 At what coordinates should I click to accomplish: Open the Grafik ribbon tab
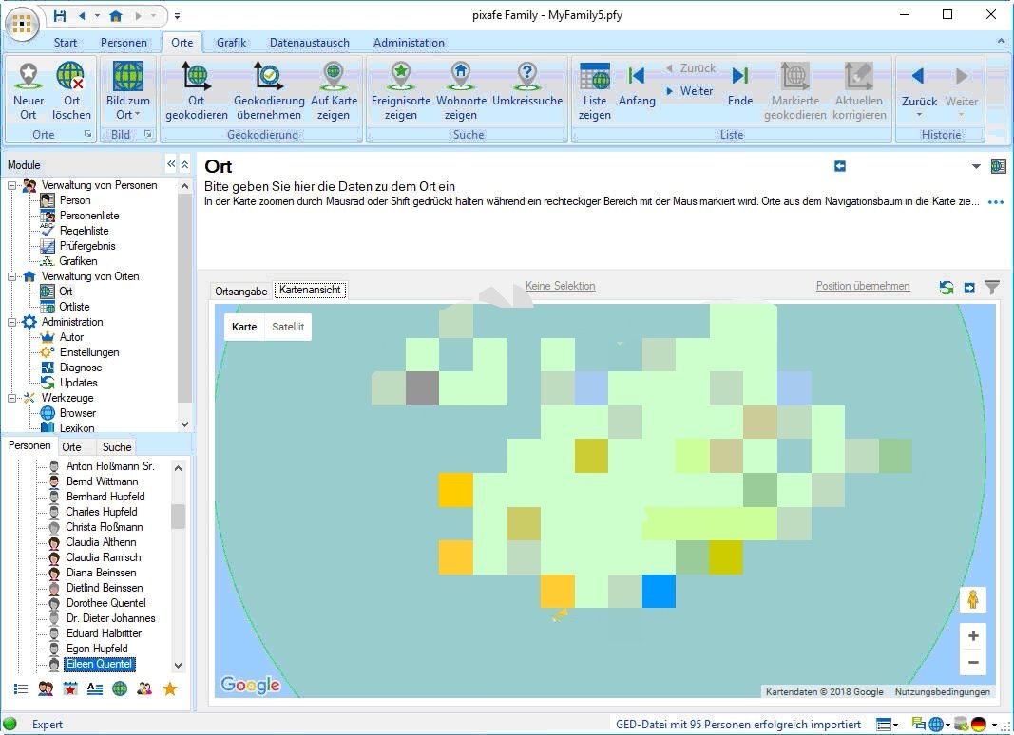(x=231, y=43)
